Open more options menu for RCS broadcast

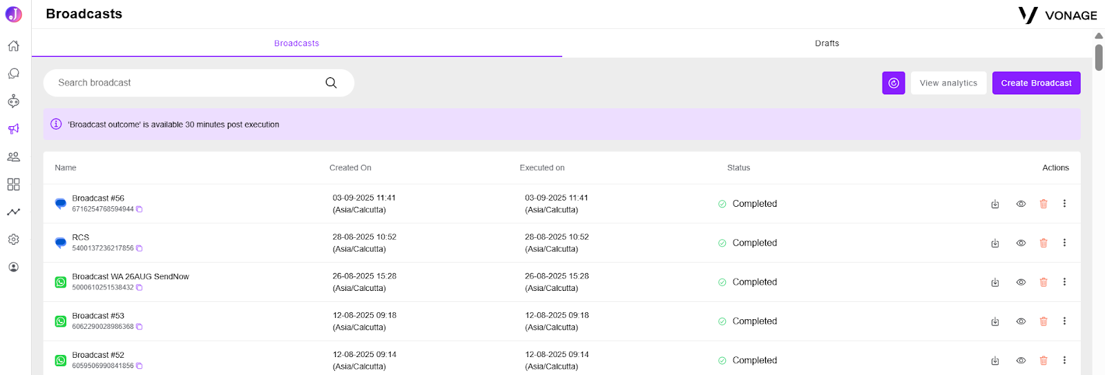[x=1064, y=243]
